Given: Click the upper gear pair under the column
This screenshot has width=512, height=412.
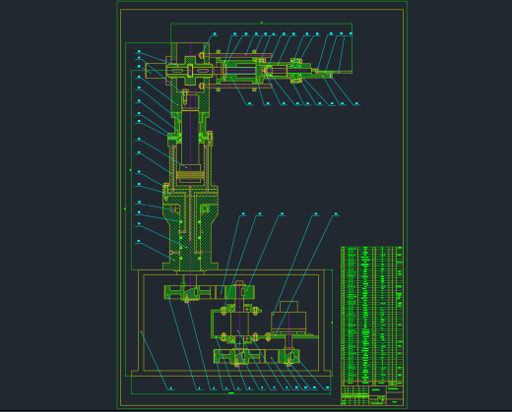Looking at the screenshot, I should (209, 292).
